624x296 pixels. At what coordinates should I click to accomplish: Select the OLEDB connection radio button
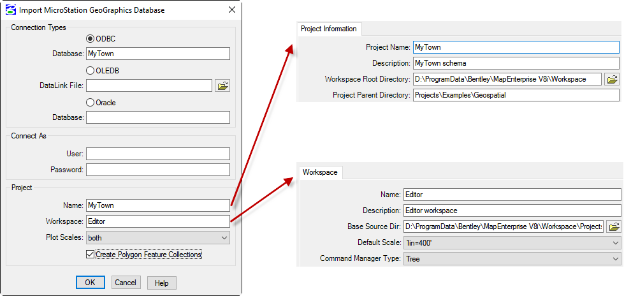90,71
